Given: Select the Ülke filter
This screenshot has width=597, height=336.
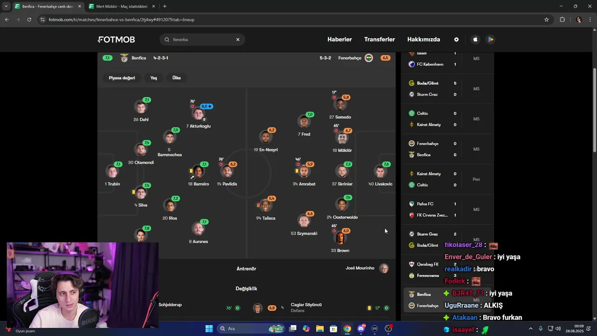Looking at the screenshot, I should [176, 78].
